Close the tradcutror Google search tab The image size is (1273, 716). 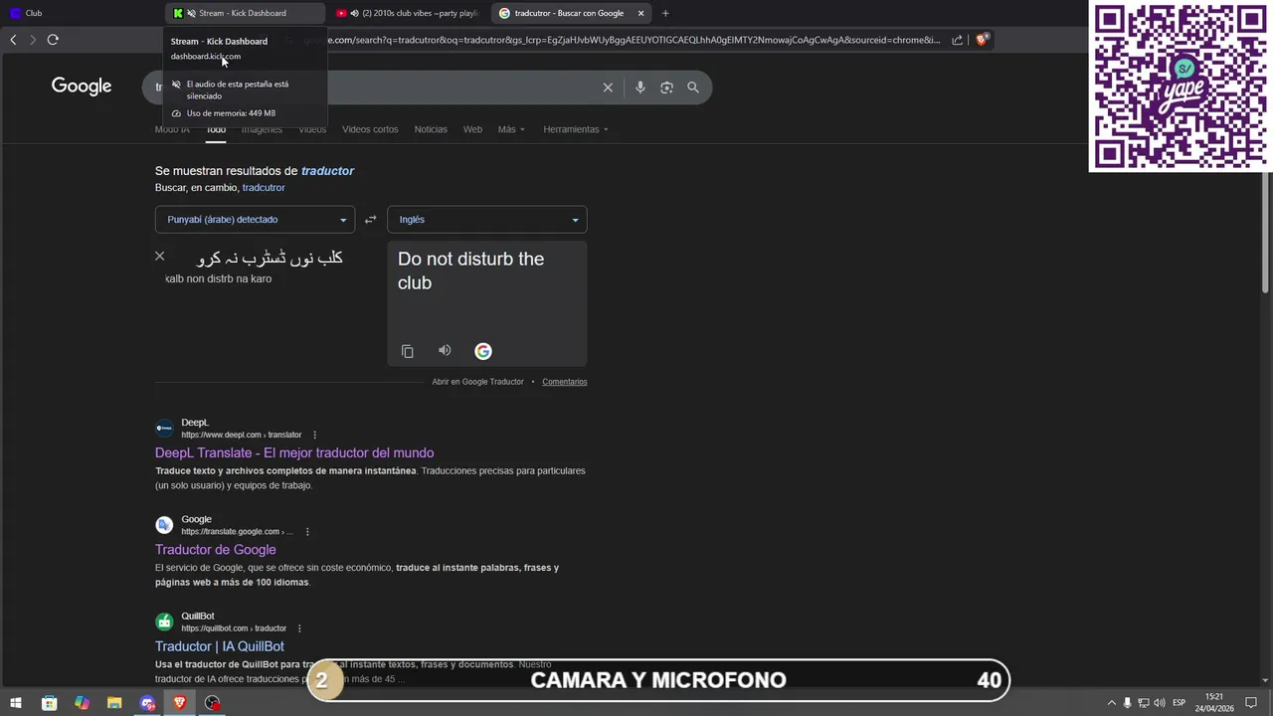coord(640,13)
